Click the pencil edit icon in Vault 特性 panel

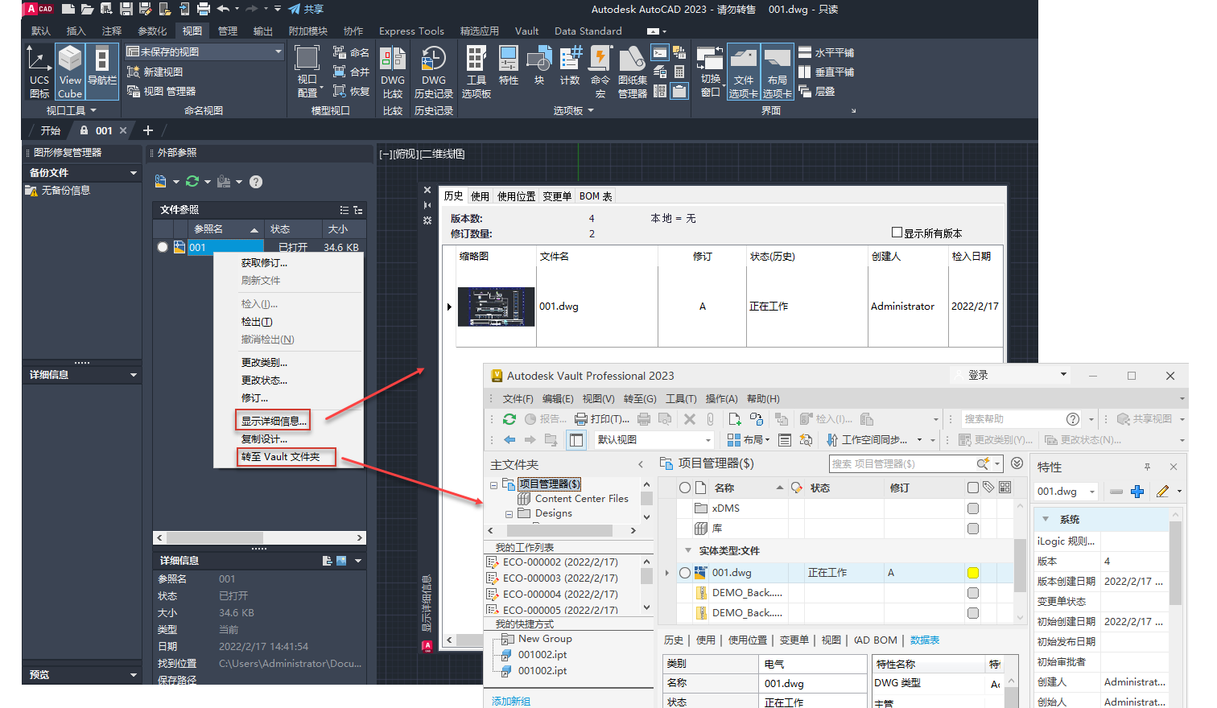tap(1162, 492)
